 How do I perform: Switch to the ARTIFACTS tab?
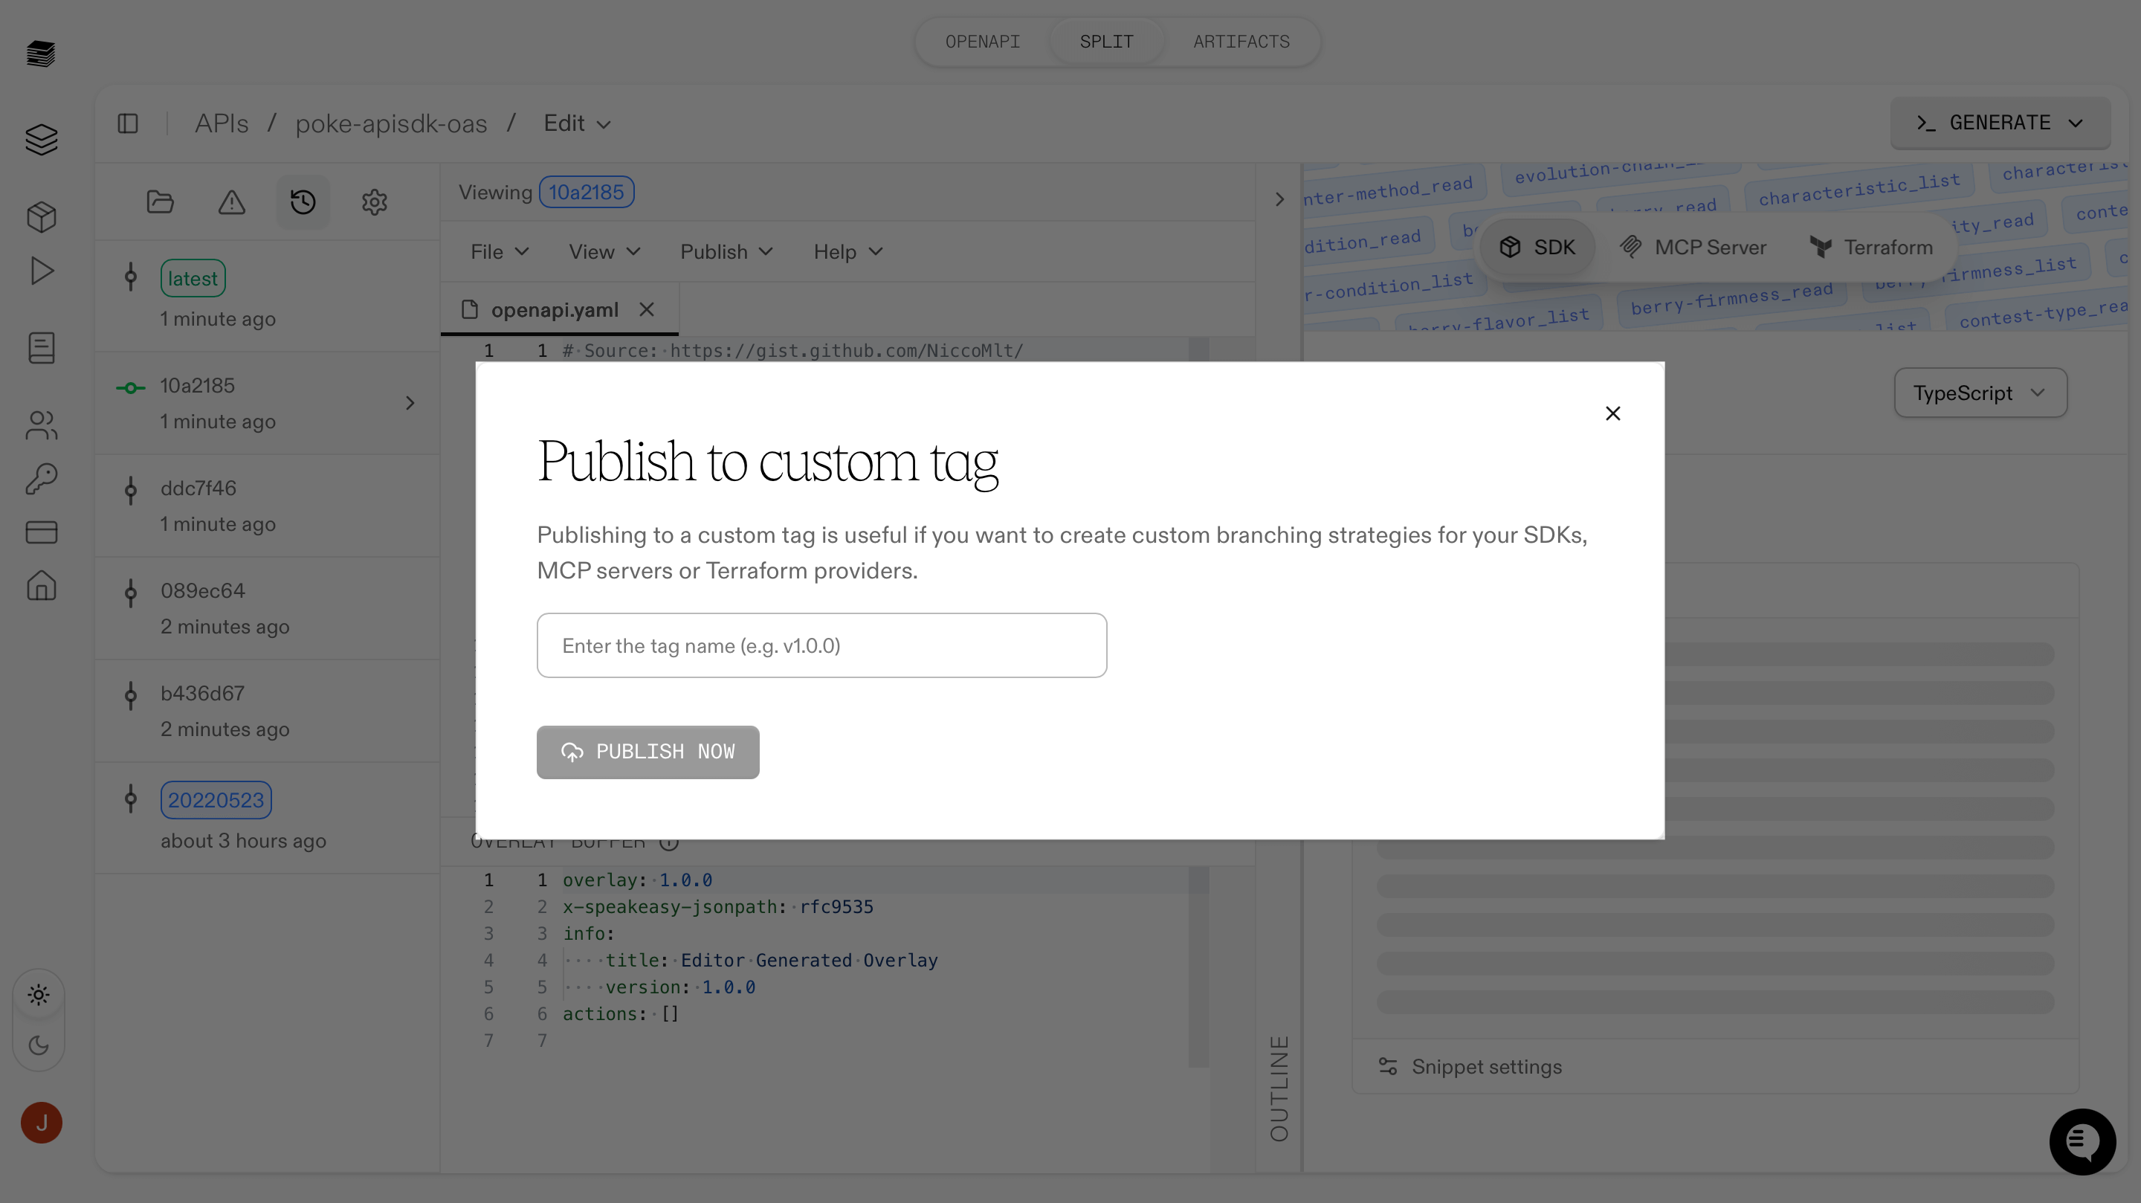1241,42
